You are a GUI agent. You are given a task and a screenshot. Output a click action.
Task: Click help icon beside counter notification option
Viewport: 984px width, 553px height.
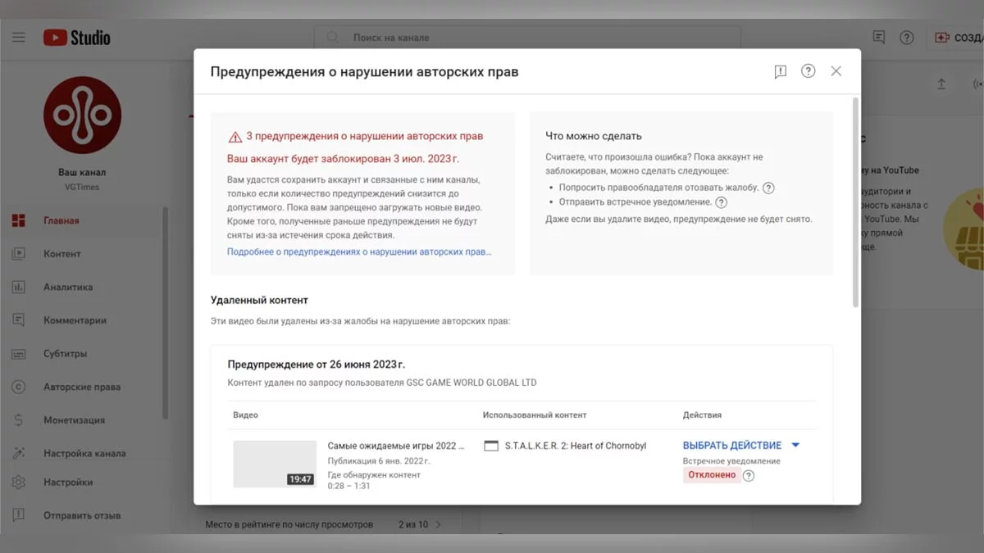pos(721,202)
